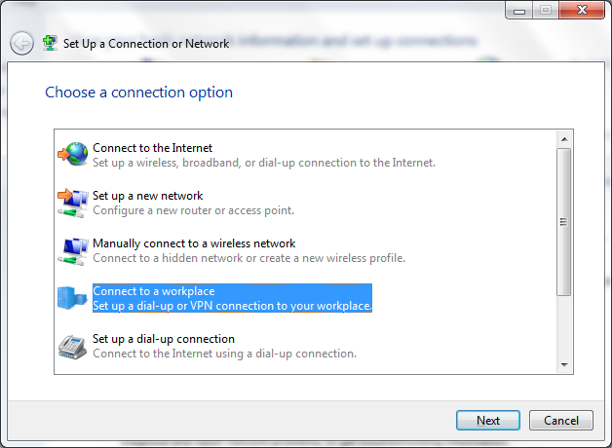The width and height of the screenshot is (612, 448).
Task: Click the scrollbar up arrow in the options list
Action: click(564, 139)
